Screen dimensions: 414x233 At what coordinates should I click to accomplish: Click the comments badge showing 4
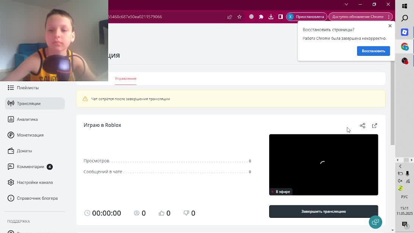(50, 167)
